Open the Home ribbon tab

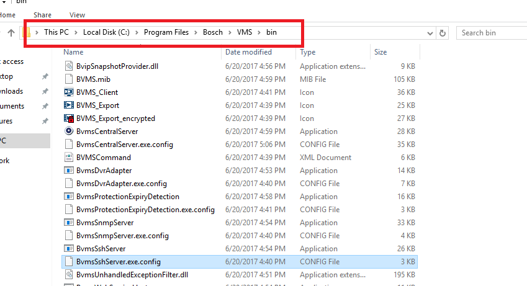[x=7, y=15]
